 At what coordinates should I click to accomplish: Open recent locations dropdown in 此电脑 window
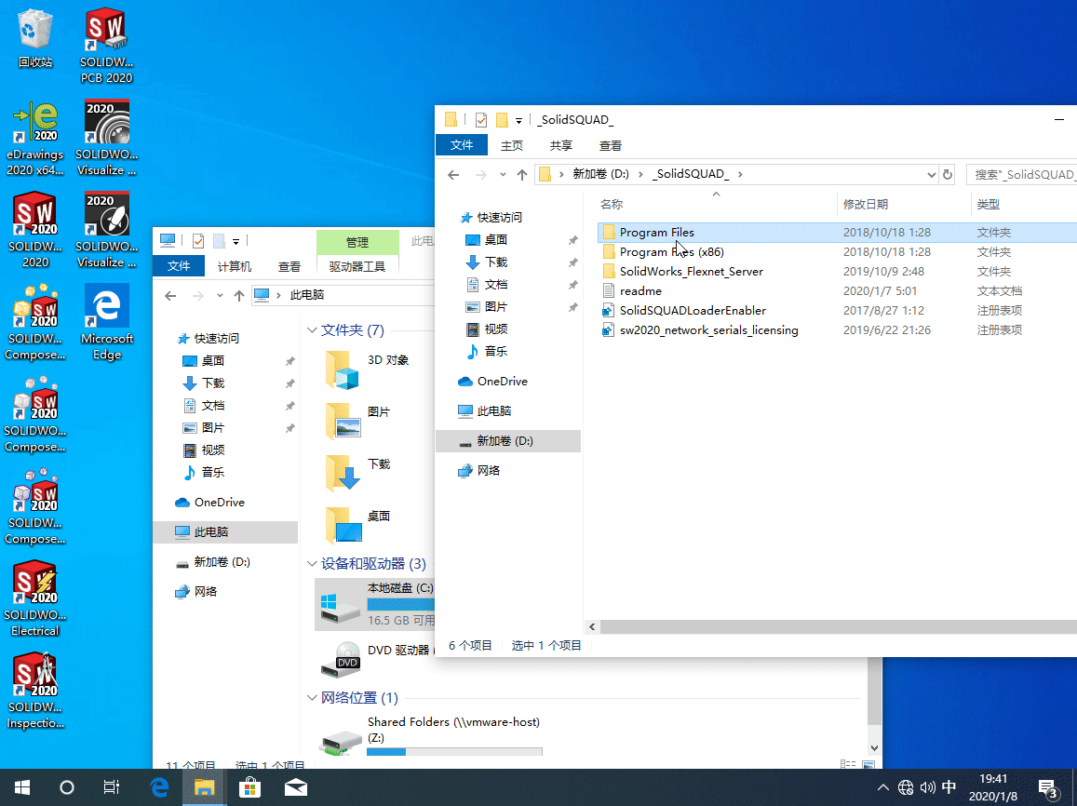pyautogui.click(x=220, y=295)
